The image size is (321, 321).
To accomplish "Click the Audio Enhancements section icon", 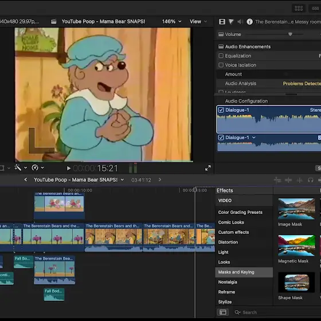I will (221, 46).
